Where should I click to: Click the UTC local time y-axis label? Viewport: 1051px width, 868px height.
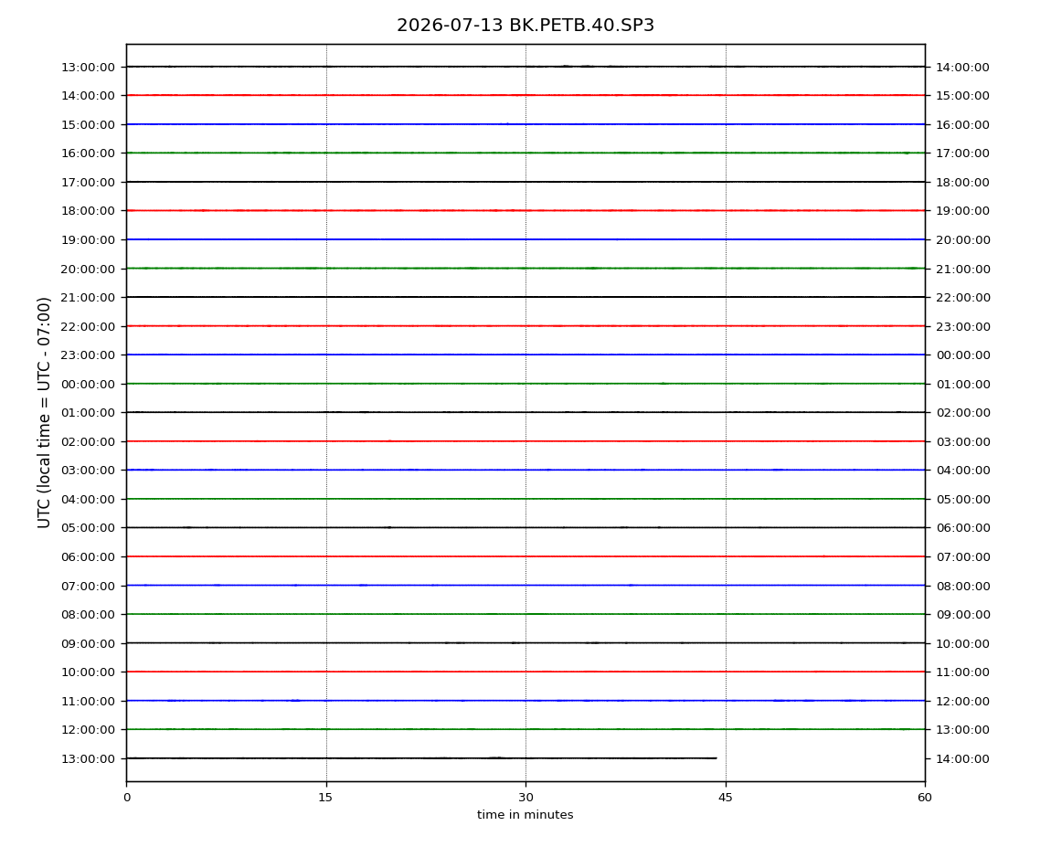pos(44,412)
